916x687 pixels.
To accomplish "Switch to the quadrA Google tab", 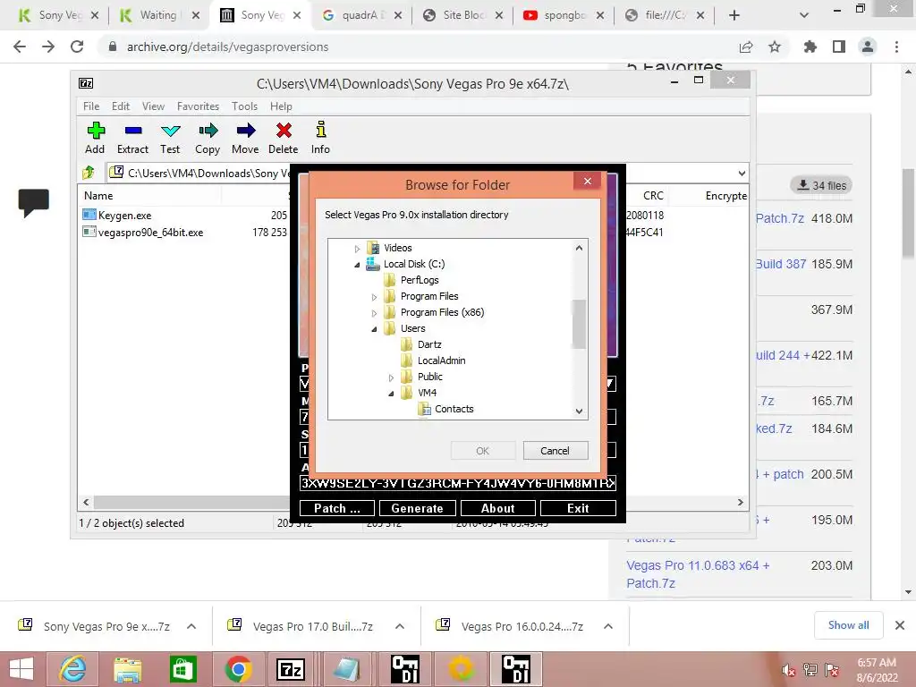I will (x=361, y=15).
